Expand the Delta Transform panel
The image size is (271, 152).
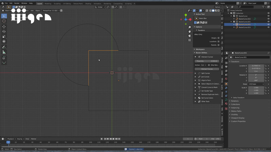(238, 98)
